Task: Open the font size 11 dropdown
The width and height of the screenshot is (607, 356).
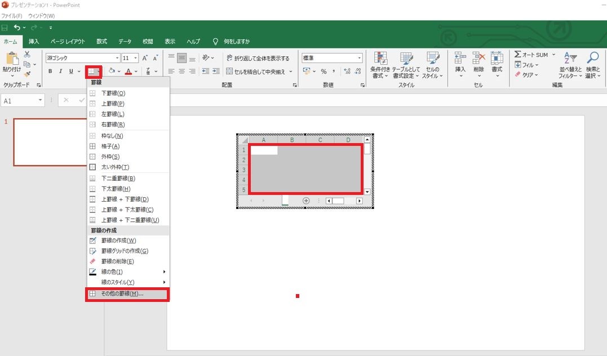Action: [135, 58]
